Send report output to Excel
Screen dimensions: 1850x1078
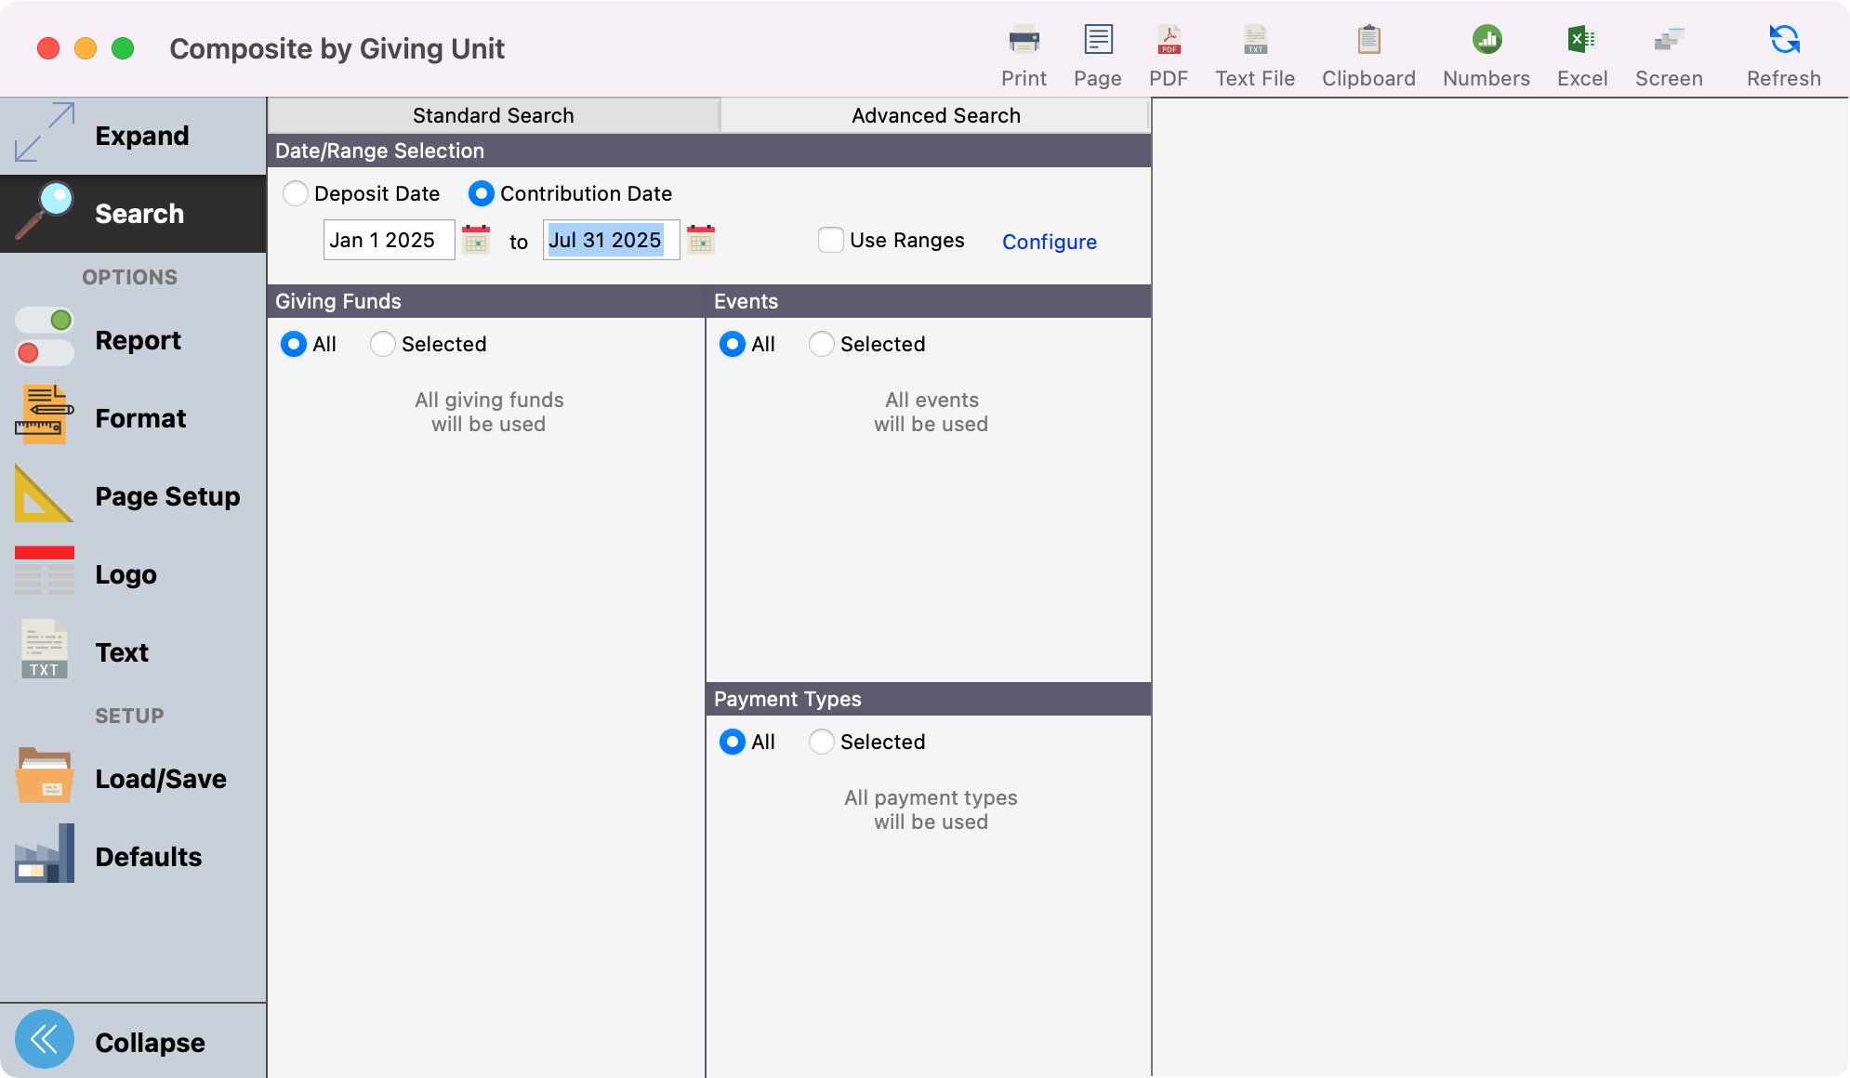(1581, 51)
